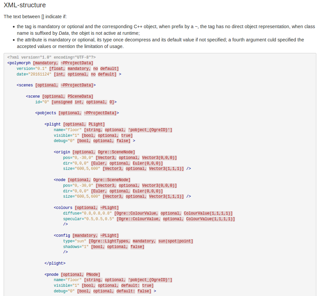Click the XML declaration line in the code block
The image size is (321, 296).
click(x=51, y=57)
